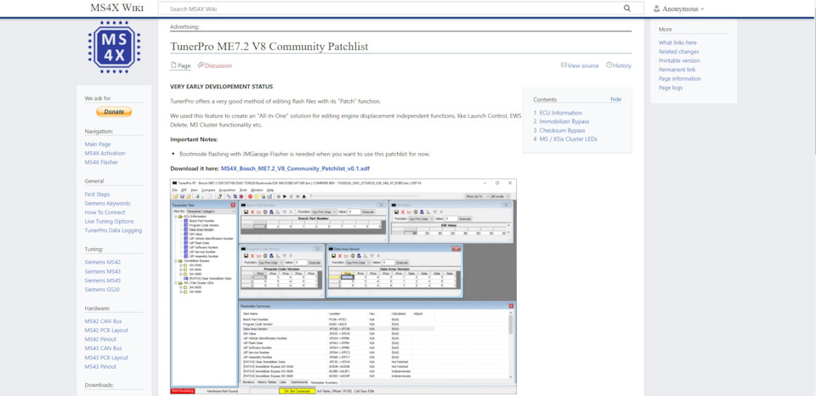This screenshot has width=816, height=396.
Task: Open the File menu in TunerPro
Action: 174,190
